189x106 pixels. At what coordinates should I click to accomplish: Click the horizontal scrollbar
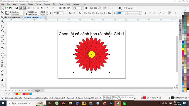[91, 88]
